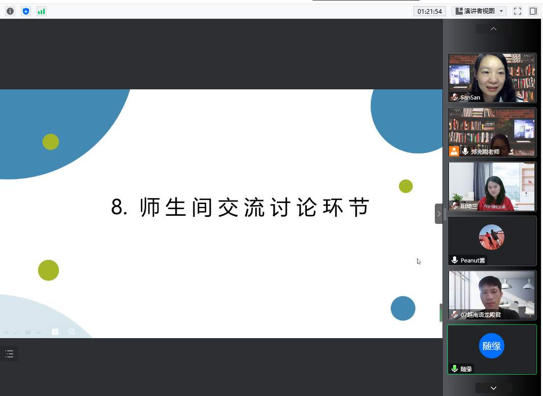Select the 随缘 participant tile
Screen dimensions: 543x396
pos(492,349)
